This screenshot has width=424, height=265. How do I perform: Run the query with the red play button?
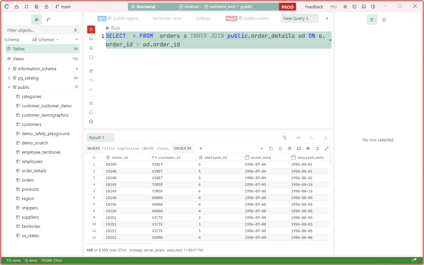(x=91, y=29)
